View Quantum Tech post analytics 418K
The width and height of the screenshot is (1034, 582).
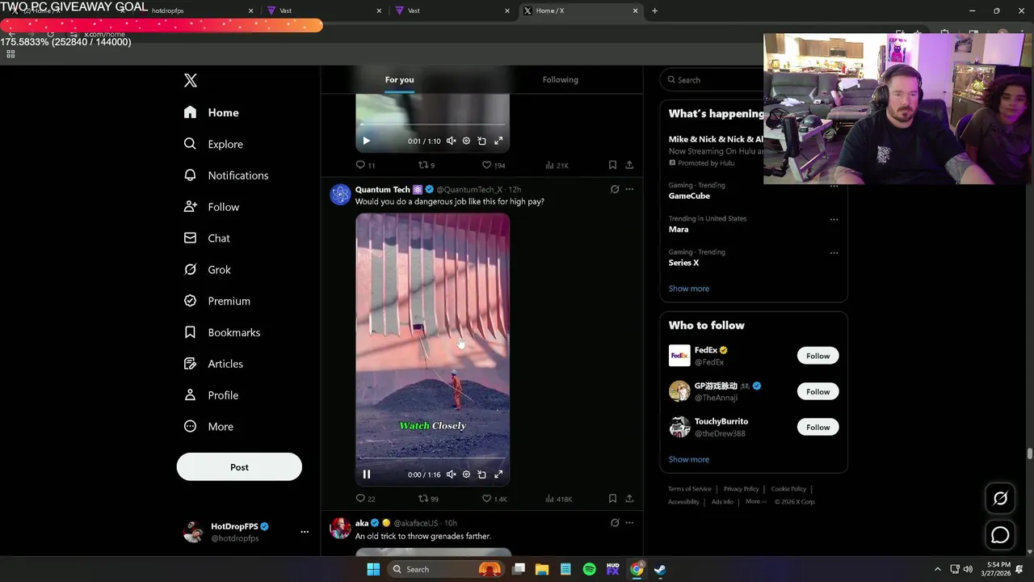(x=558, y=499)
